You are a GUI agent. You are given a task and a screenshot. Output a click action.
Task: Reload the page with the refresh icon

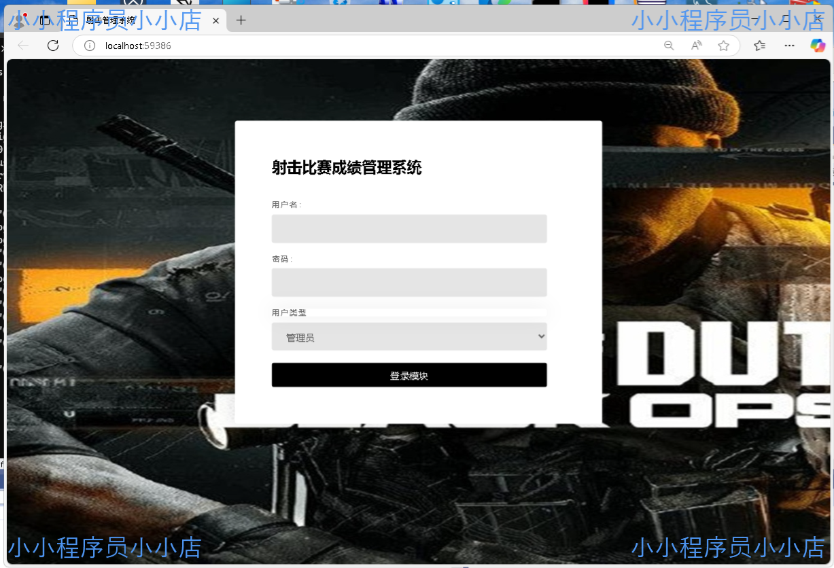53,46
